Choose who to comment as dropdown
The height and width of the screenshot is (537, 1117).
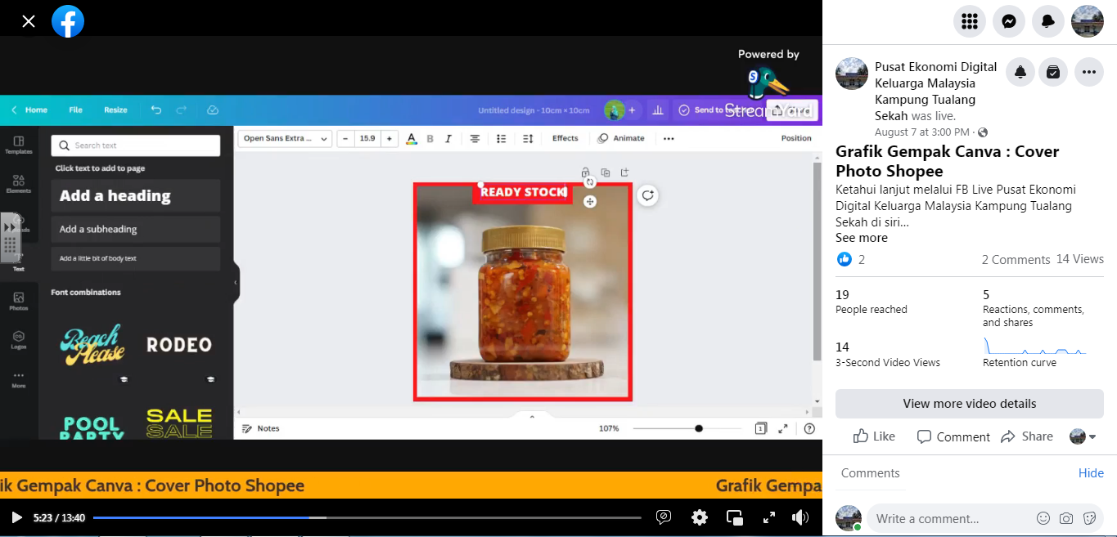pyautogui.click(x=1082, y=436)
